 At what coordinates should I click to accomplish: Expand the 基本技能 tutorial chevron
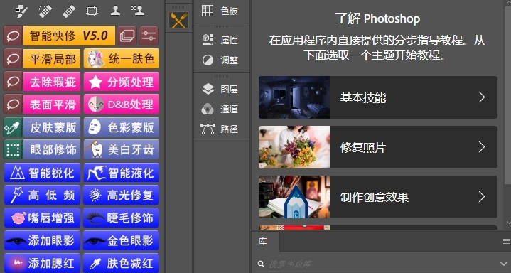click(482, 97)
